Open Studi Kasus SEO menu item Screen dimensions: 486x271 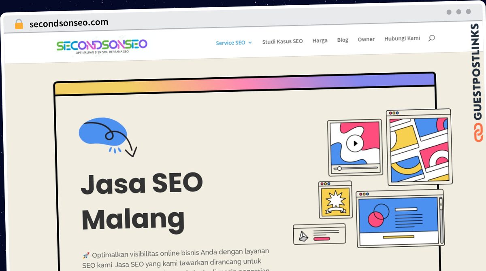pos(282,41)
